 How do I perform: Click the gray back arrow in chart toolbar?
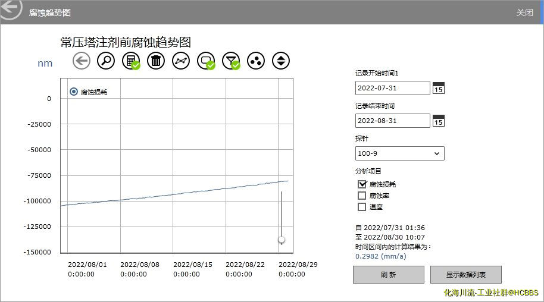pyautogui.click(x=82, y=61)
